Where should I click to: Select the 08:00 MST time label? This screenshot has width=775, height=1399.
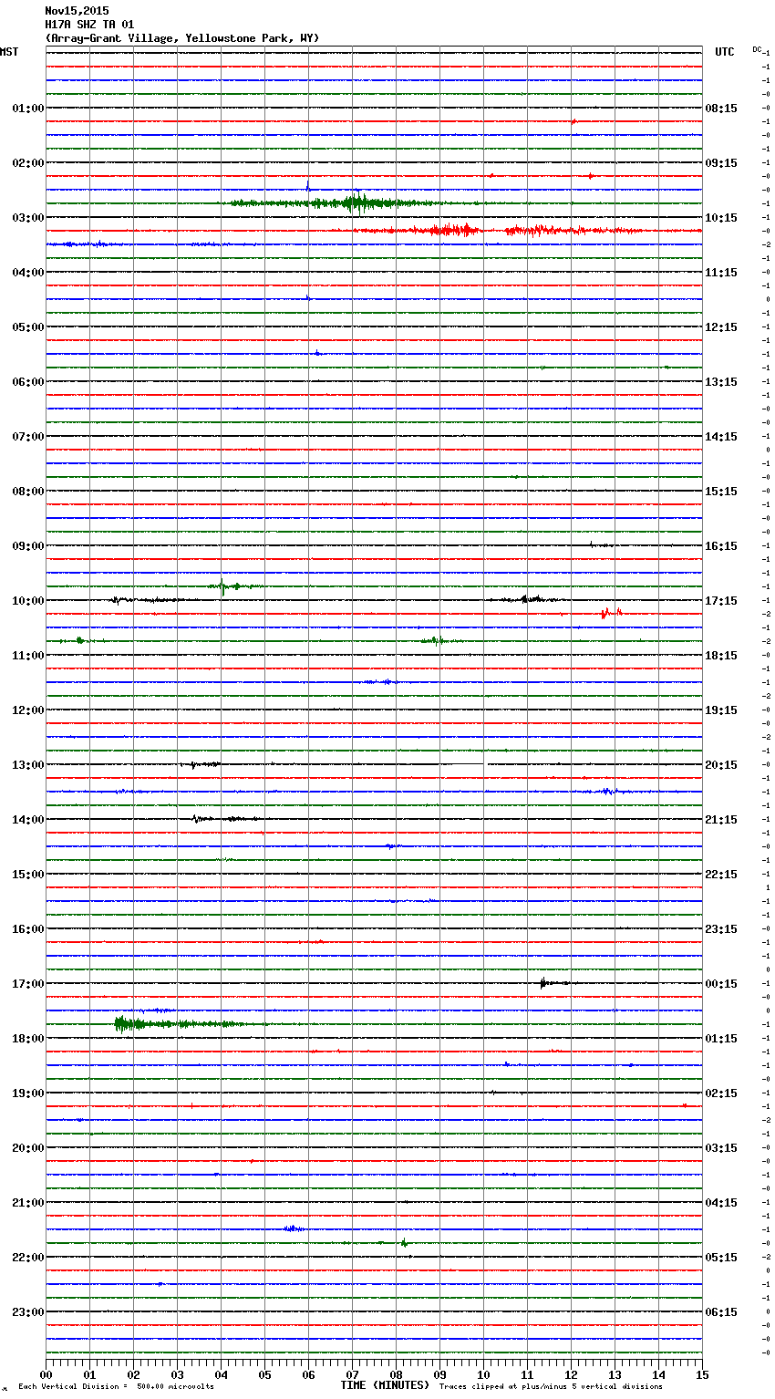(28, 492)
